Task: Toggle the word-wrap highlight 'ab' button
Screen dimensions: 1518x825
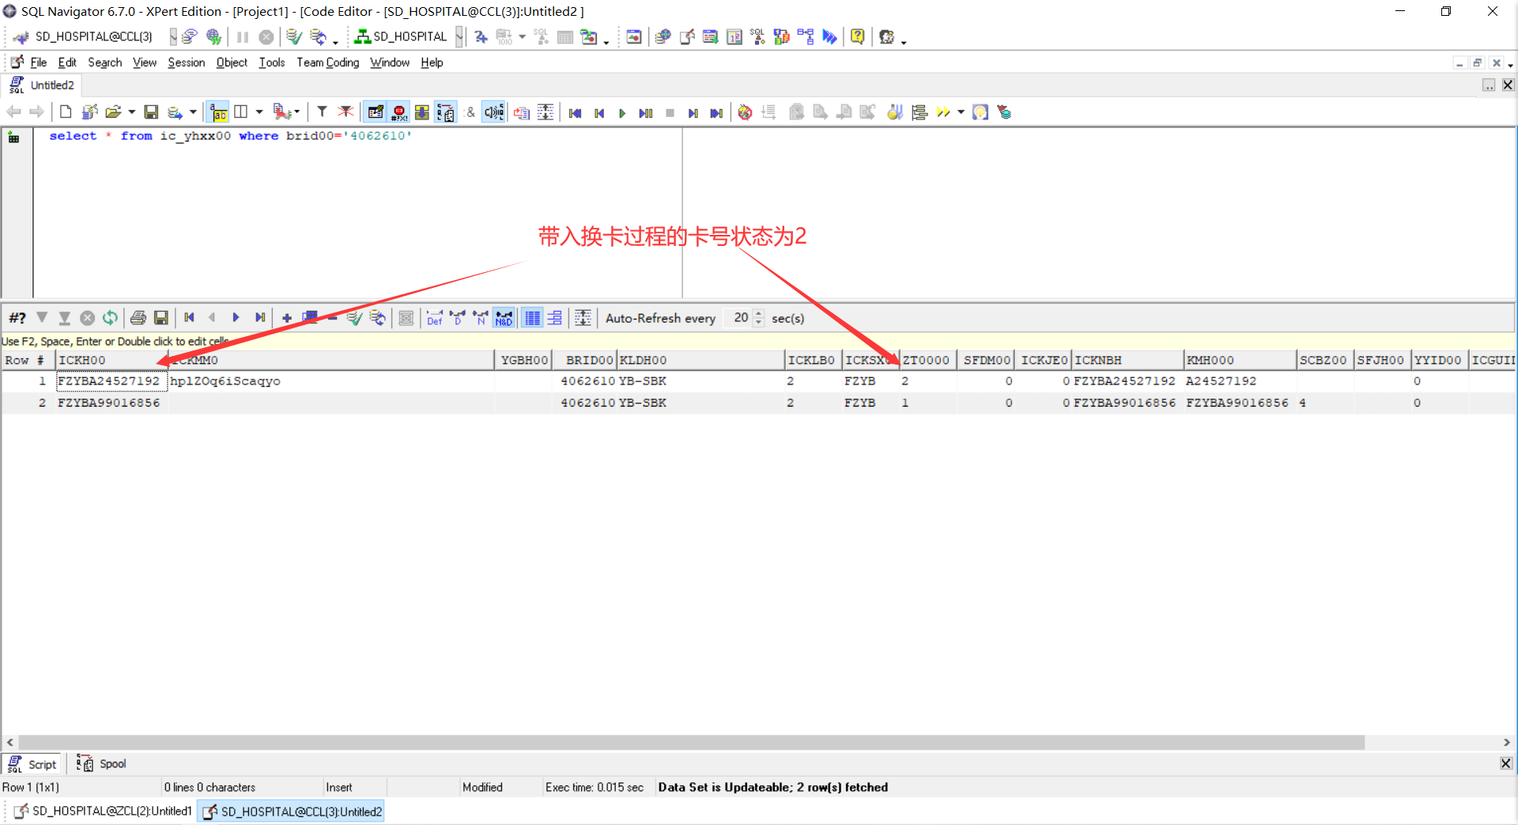Action: click(x=219, y=113)
